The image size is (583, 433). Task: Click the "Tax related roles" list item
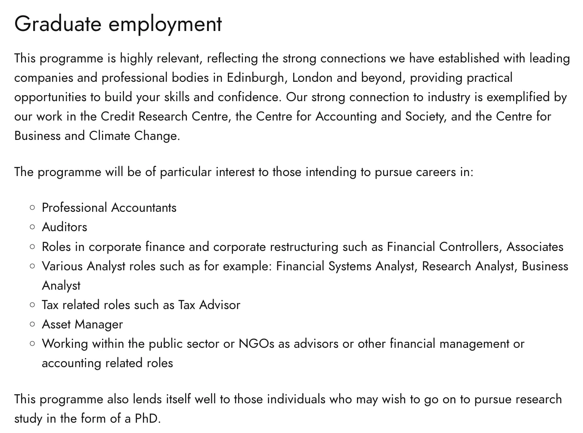141,305
